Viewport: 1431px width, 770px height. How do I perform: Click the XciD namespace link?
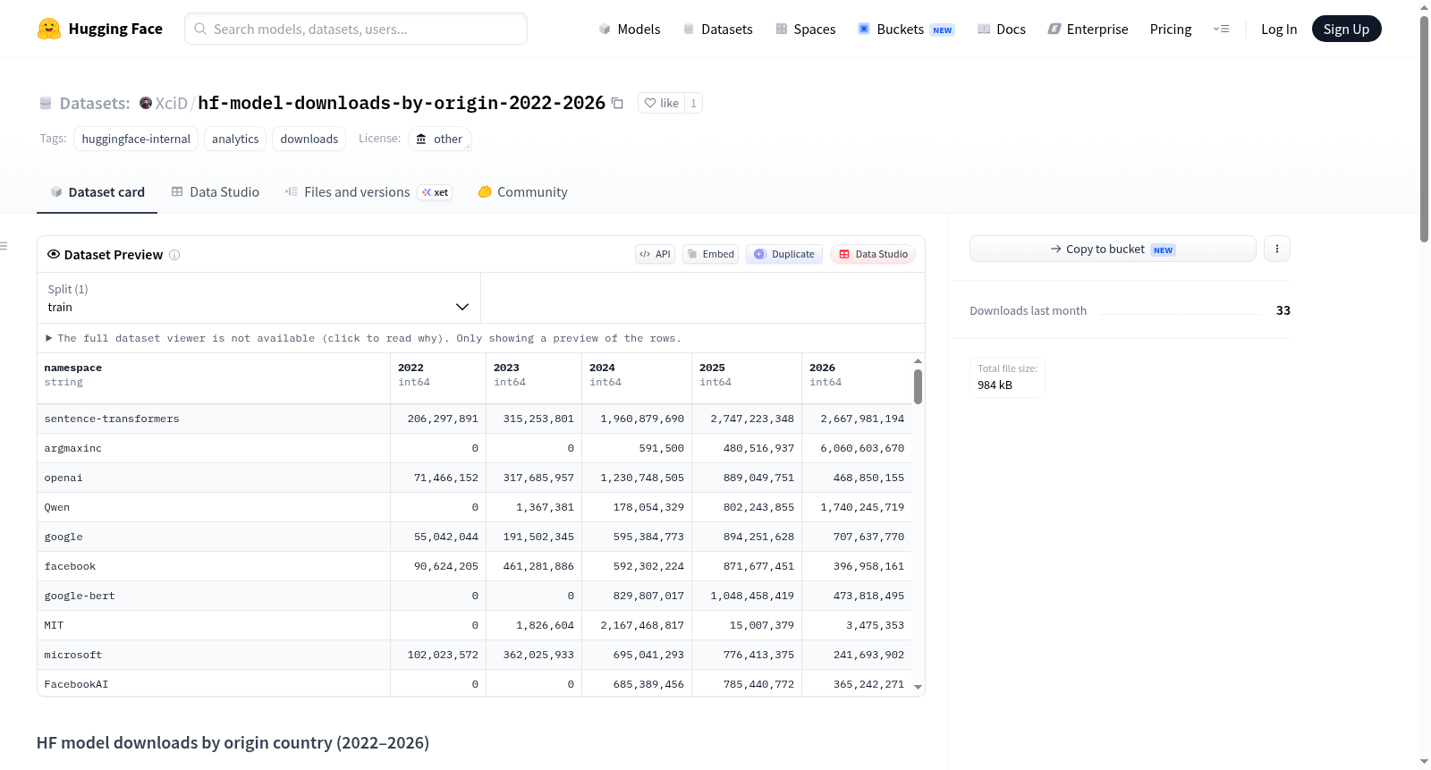pos(171,103)
